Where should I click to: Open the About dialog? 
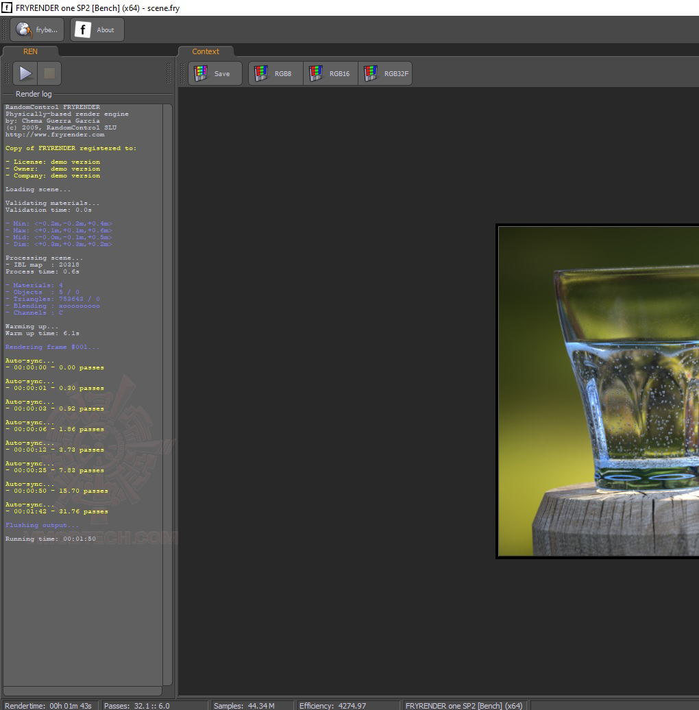(x=97, y=30)
